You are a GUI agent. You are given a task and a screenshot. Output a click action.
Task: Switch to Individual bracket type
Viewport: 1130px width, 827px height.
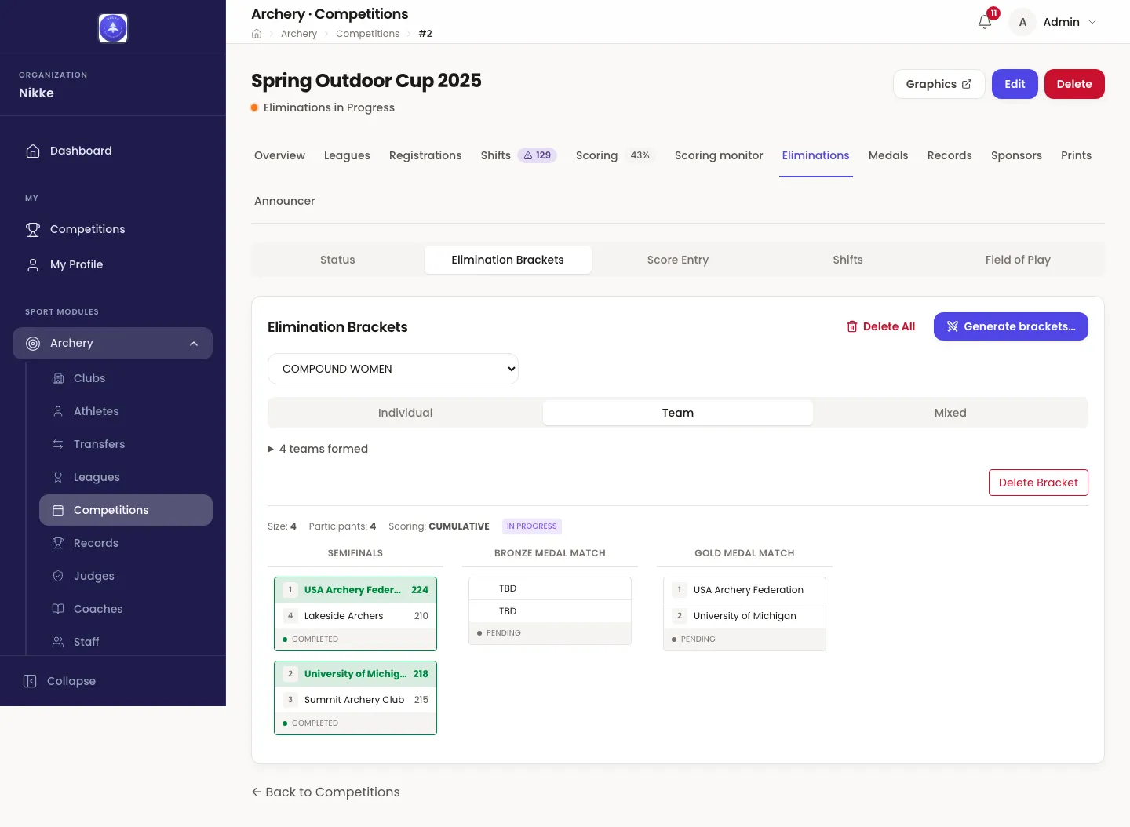coord(405,413)
